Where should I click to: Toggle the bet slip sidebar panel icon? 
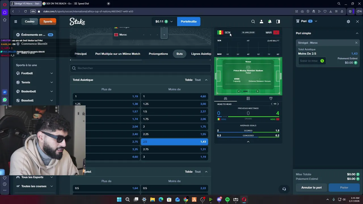(278, 22)
